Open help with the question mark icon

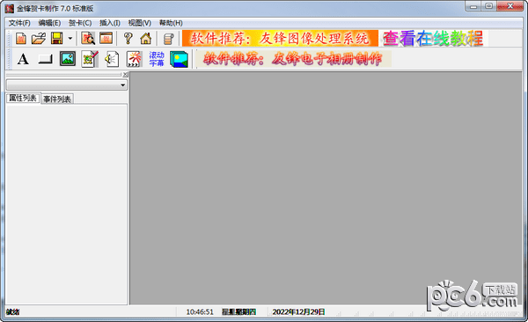click(x=128, y=39)
